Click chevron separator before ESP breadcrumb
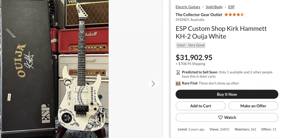The height and width of the screenshot is (138, 283). point(225,7)
